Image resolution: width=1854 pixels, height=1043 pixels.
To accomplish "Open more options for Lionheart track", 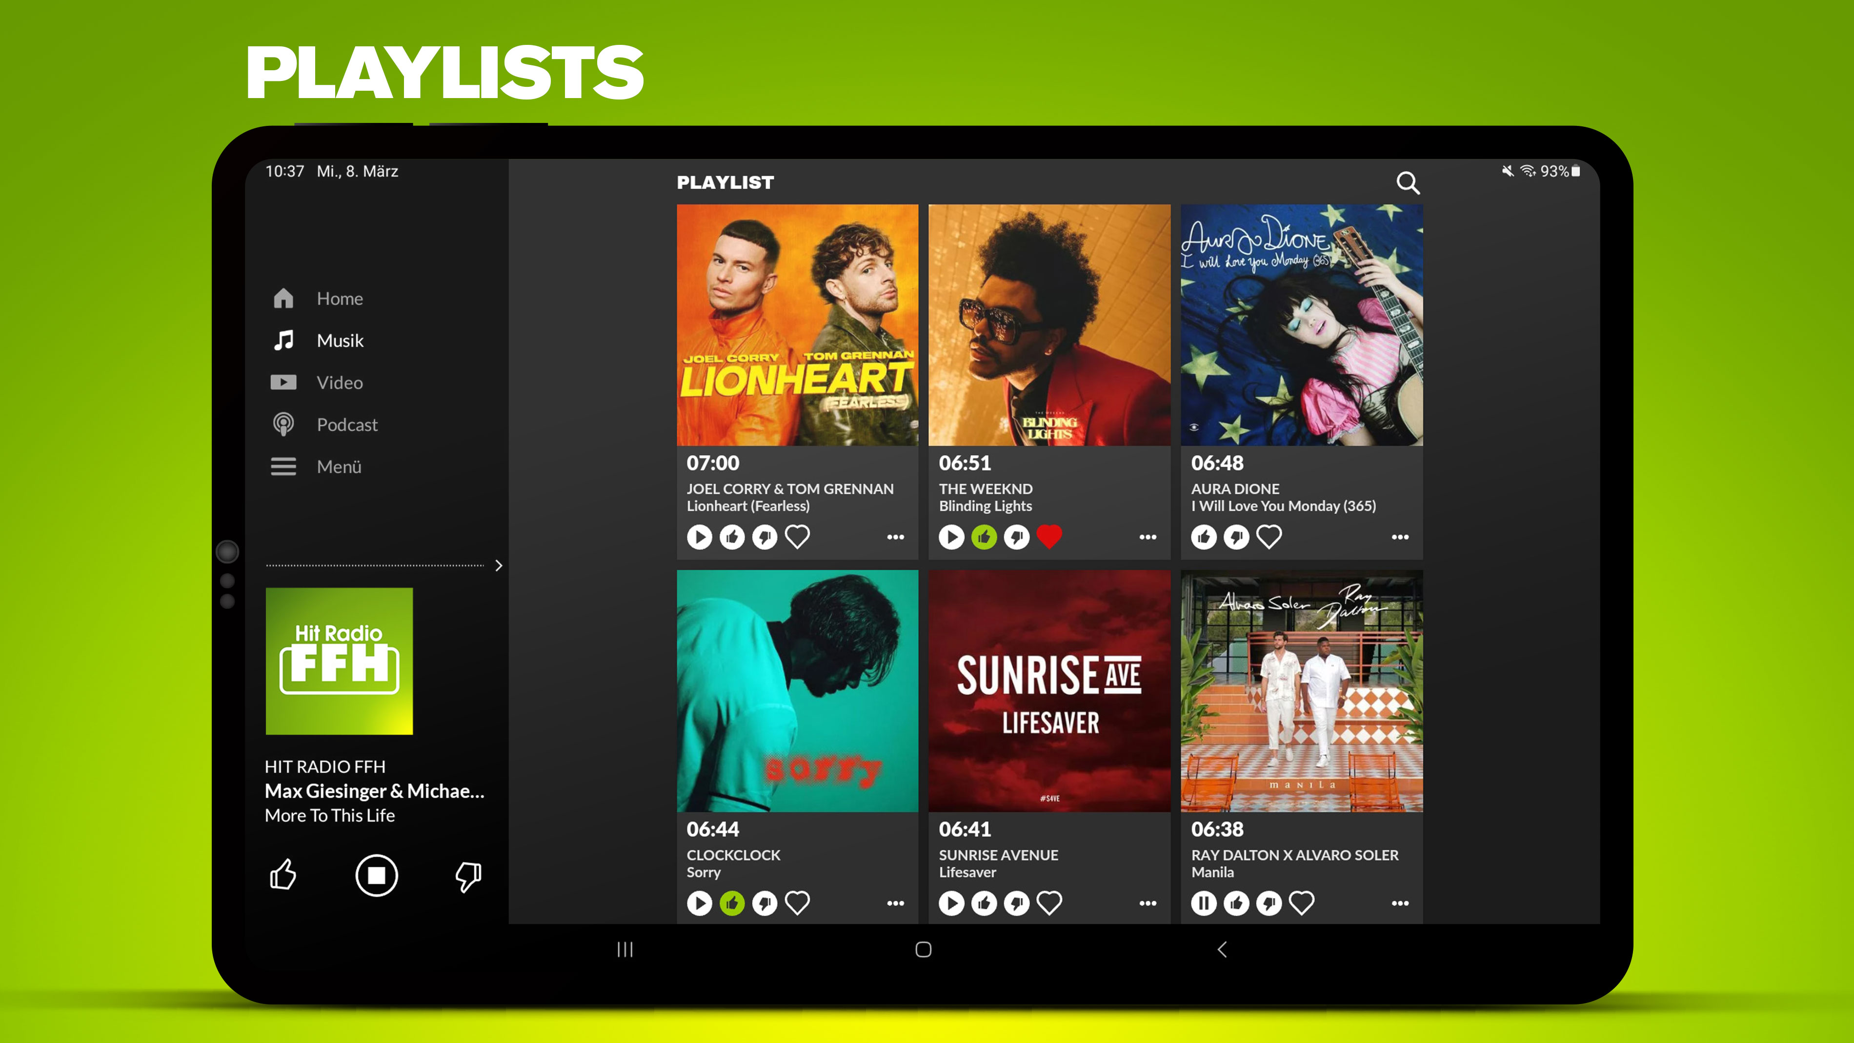I will pyautogui.click(x=895, y=537).
